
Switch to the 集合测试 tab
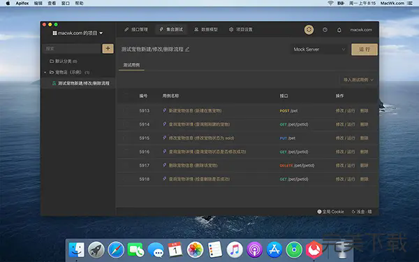pyautogui.click(x=171, y=29)
